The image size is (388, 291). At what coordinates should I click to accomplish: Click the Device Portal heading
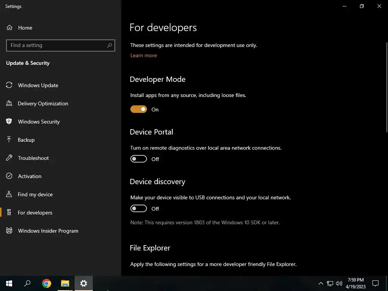(x=152, y=132)
